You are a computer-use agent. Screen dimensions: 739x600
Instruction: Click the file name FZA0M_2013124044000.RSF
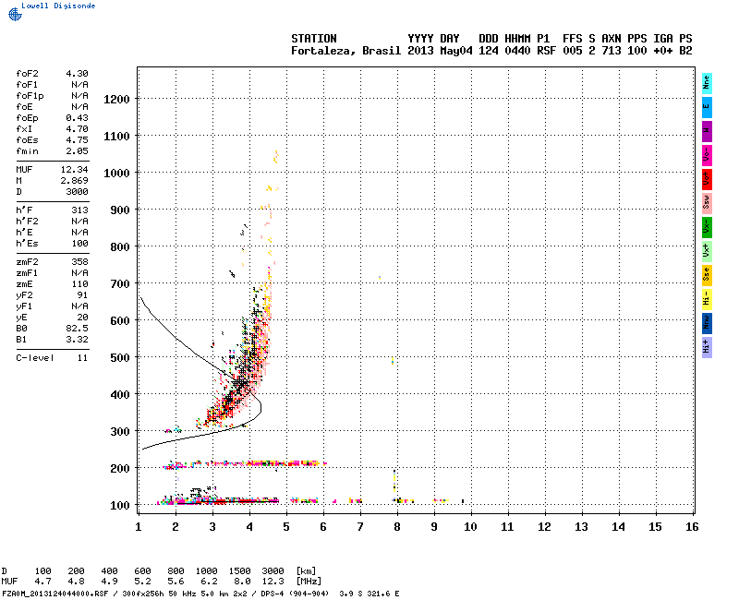click(55, 594)
